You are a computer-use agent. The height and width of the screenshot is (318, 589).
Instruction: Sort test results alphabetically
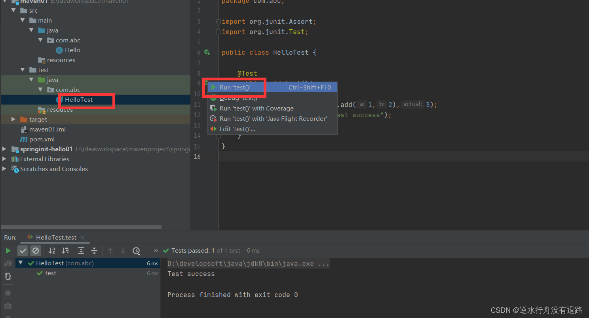[52, 251]
